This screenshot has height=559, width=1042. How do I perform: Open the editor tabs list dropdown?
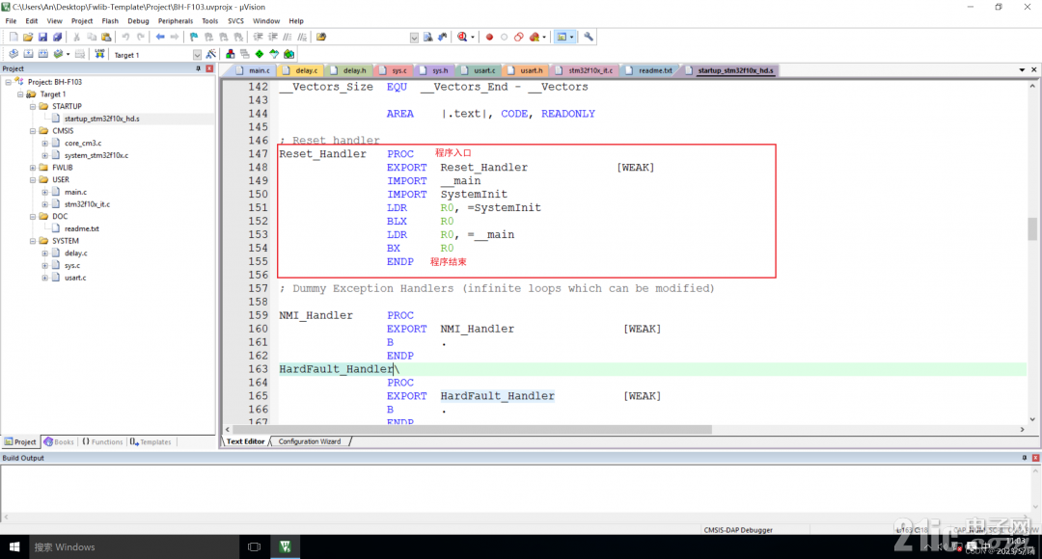(1022, 69)
